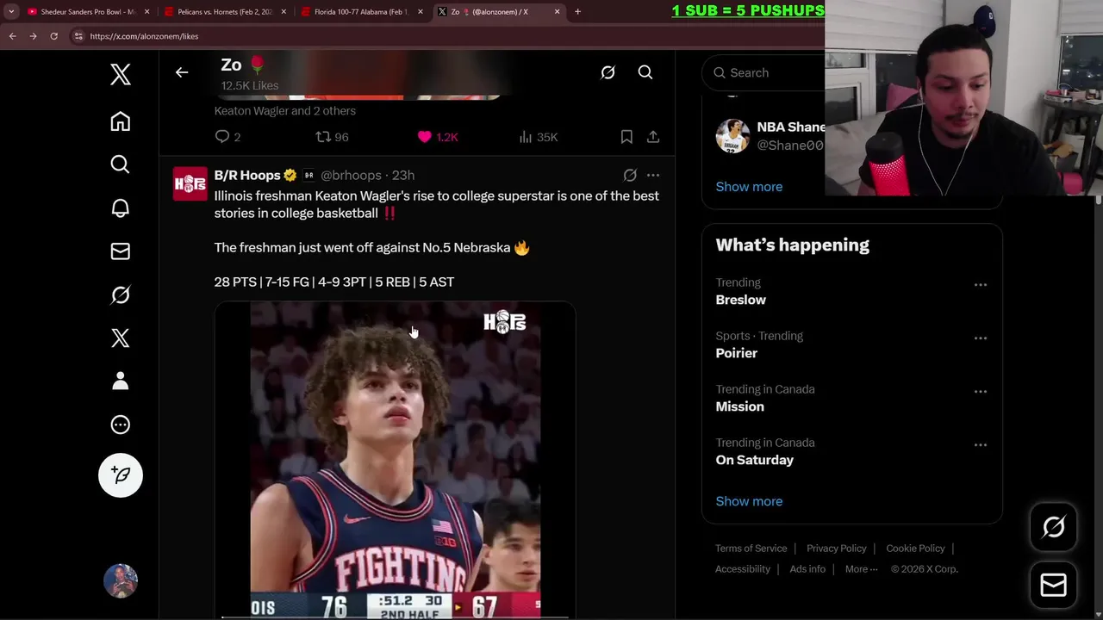Search this profile with the magnifier icon
The width and height of the screenshot is (1103, 620).
(x=645, y=72)
